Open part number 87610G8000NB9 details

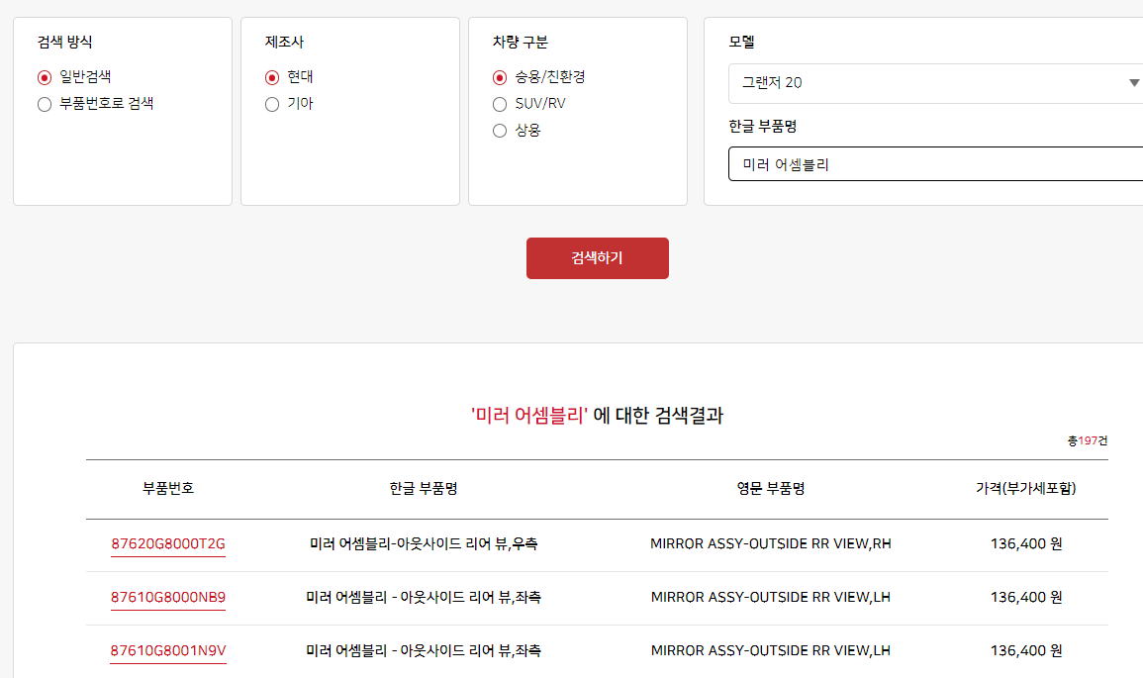(168, 597)
